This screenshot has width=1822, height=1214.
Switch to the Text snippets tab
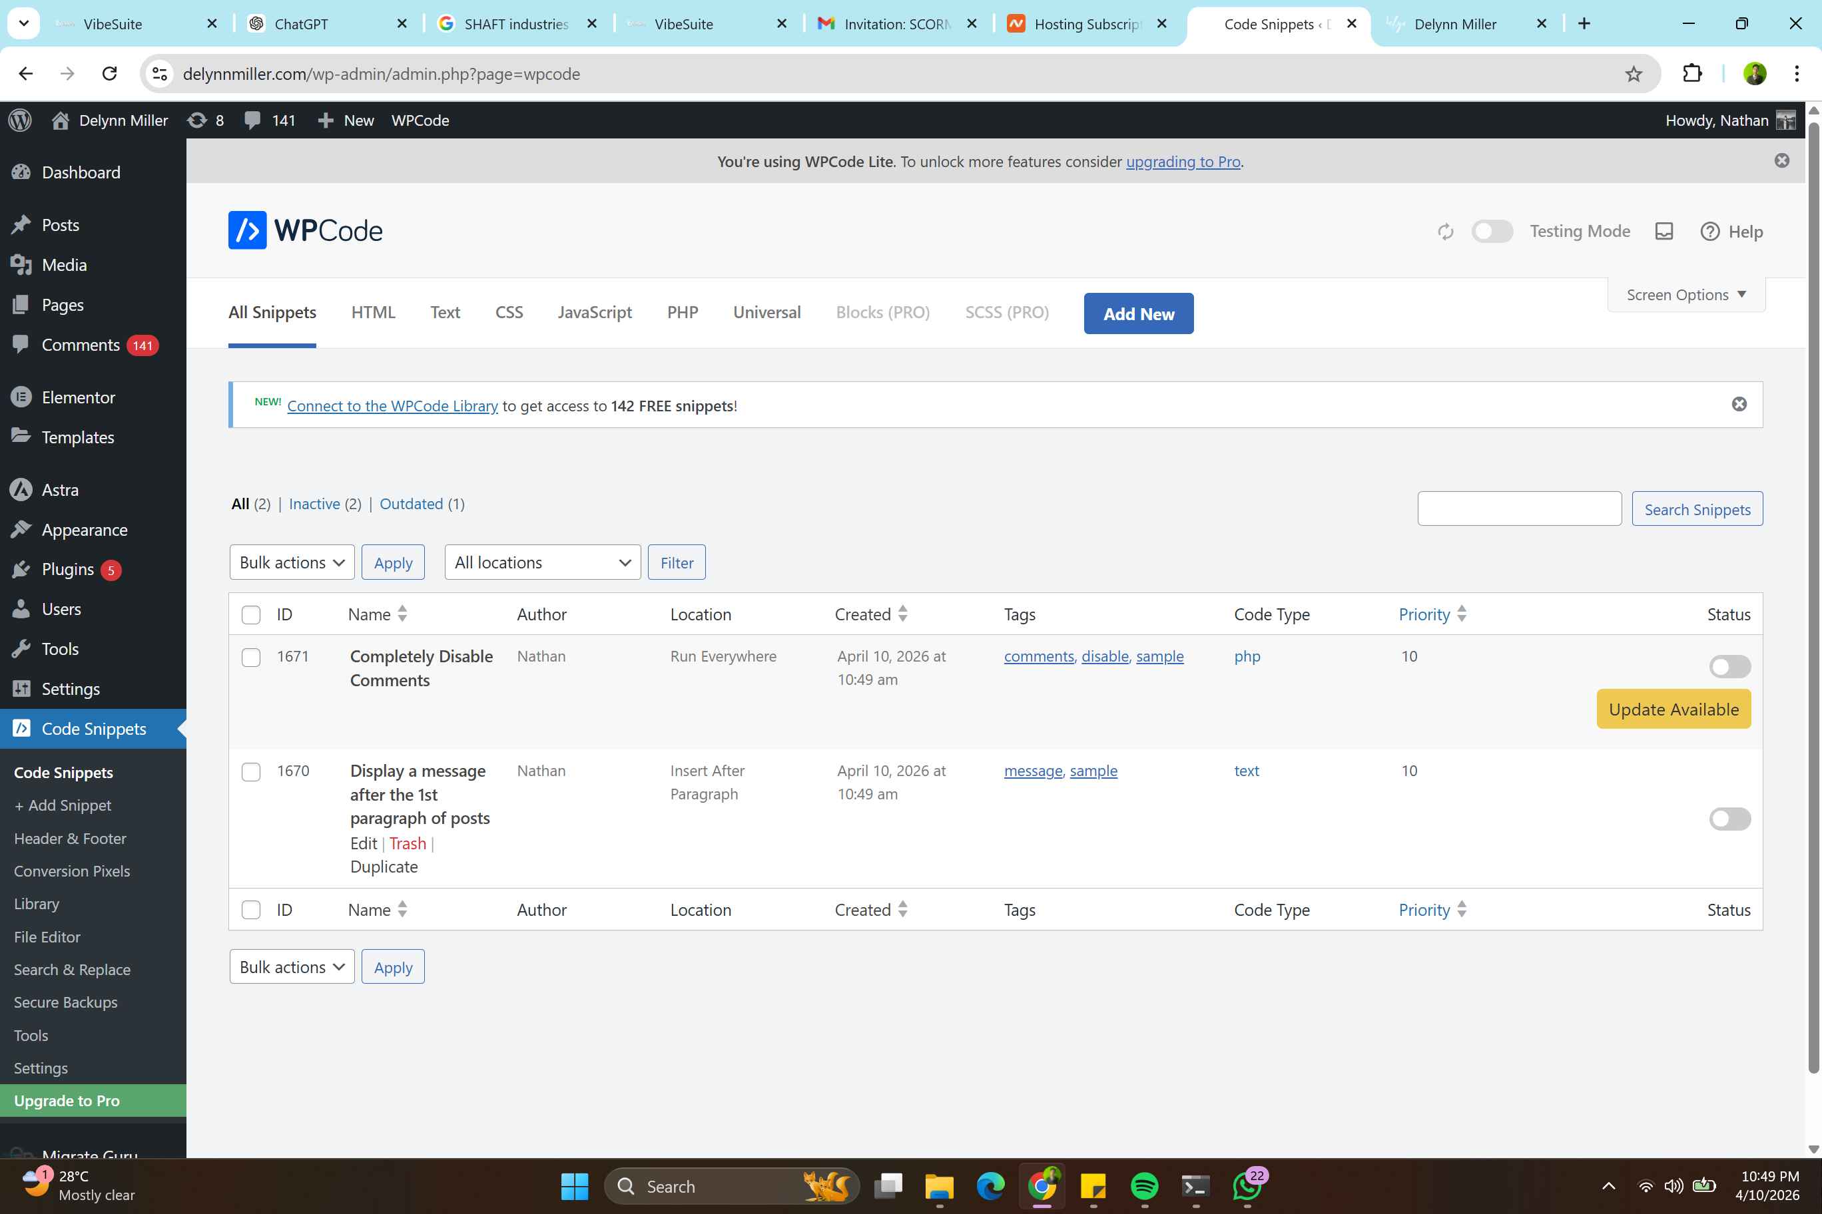446,312
